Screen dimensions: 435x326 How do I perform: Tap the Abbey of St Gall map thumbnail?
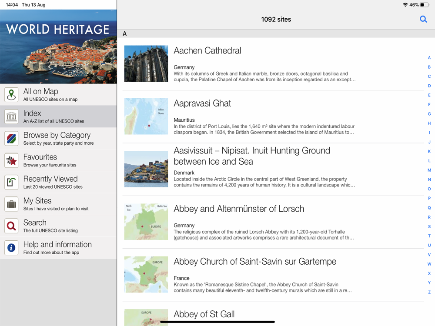coord(146,317)
